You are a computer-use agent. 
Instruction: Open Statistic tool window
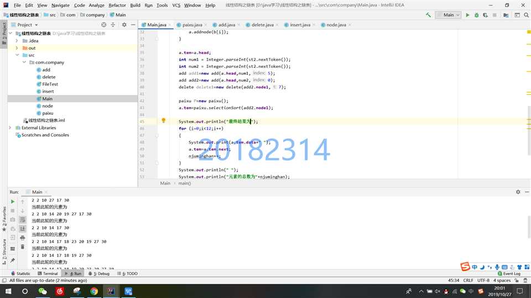tap(20, 274)
